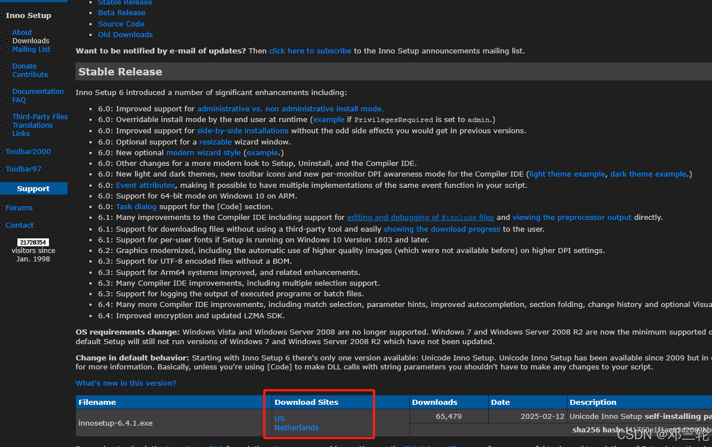Click the Description column header

pos(639,402)
